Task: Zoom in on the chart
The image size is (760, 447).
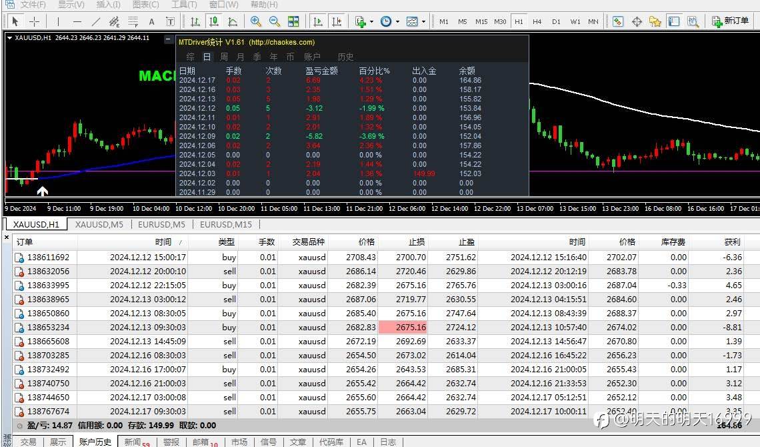Action: tap(256, 21)
